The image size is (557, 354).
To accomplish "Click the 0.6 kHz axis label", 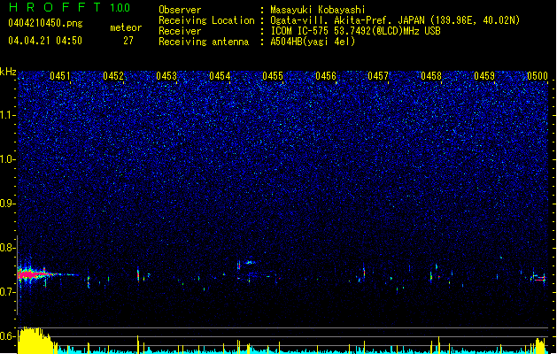I will (7, 336).
